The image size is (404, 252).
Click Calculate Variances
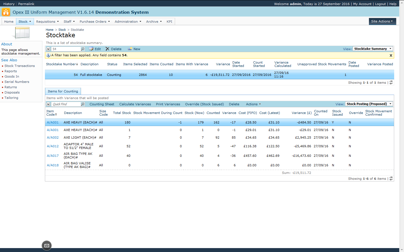click(x=135, y=104)
